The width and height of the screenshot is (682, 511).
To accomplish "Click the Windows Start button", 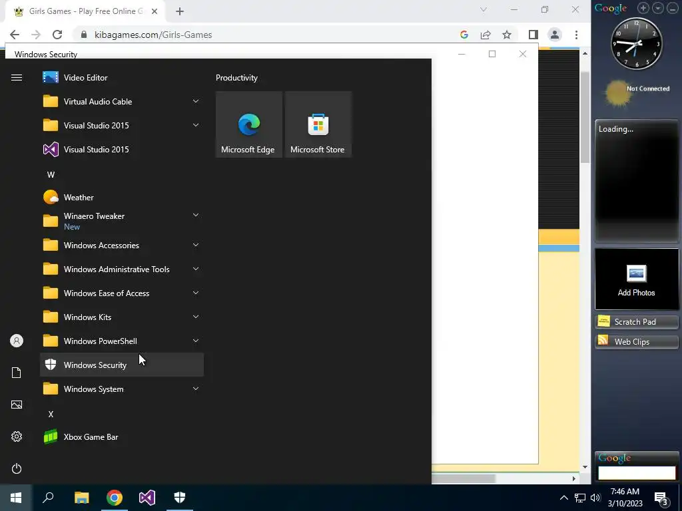I will (x=16, y=498).
